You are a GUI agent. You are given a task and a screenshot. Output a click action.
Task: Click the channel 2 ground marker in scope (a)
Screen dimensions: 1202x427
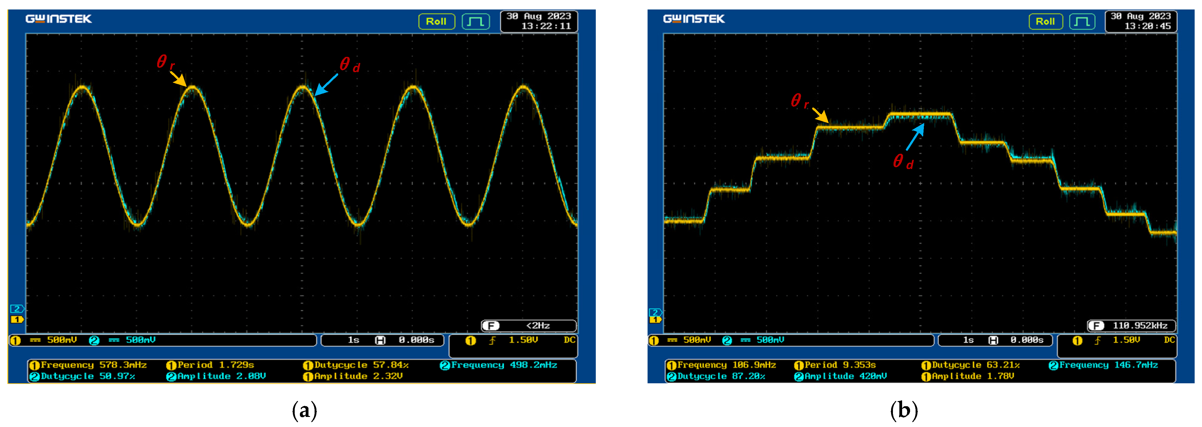click(x=17, y=309)
